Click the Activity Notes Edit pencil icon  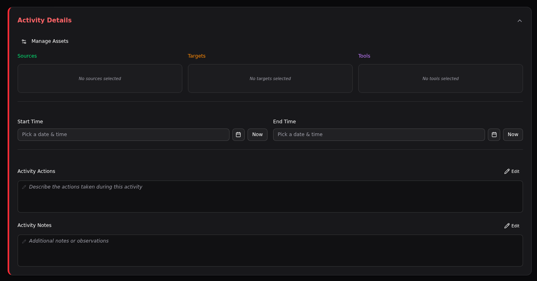click(x=507, y=226)
